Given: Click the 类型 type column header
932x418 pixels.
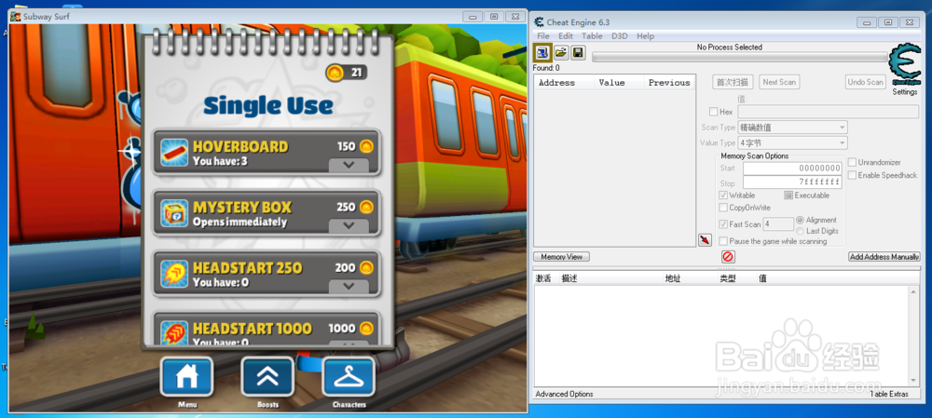Looking at the screenshot, I should pos(728,277).
